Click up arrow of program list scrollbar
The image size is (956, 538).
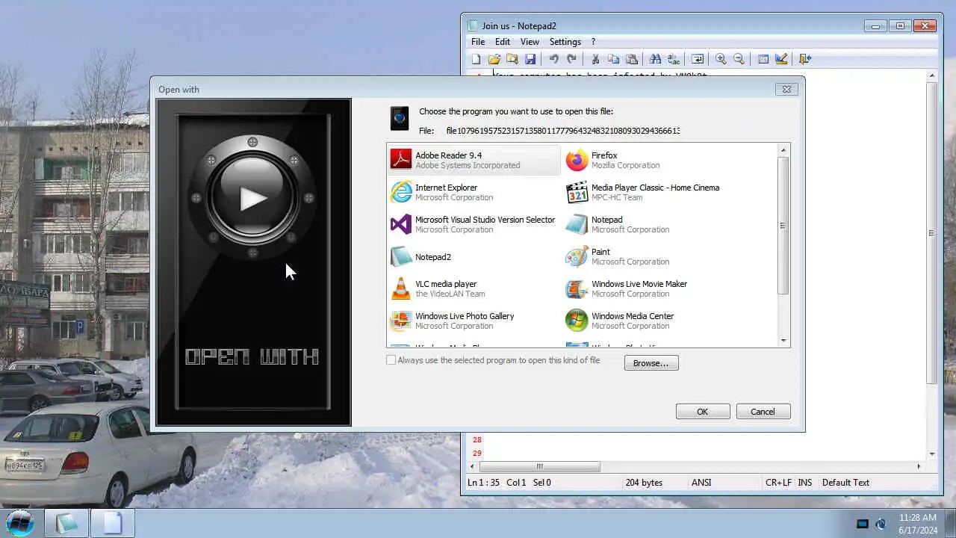pos(783,150)
